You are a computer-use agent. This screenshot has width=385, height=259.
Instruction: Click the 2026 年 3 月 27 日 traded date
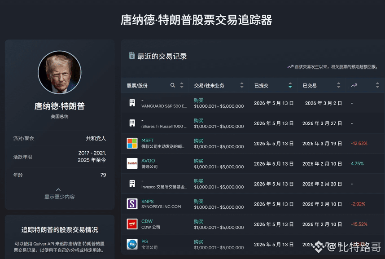[322, 123]
